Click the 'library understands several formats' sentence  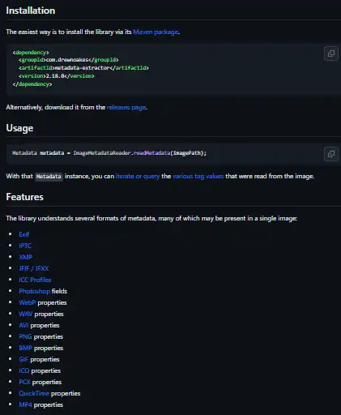coord(151,218)
